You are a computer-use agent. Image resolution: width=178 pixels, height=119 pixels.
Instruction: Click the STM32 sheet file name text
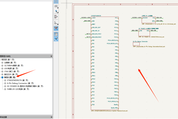pos(109,111)
